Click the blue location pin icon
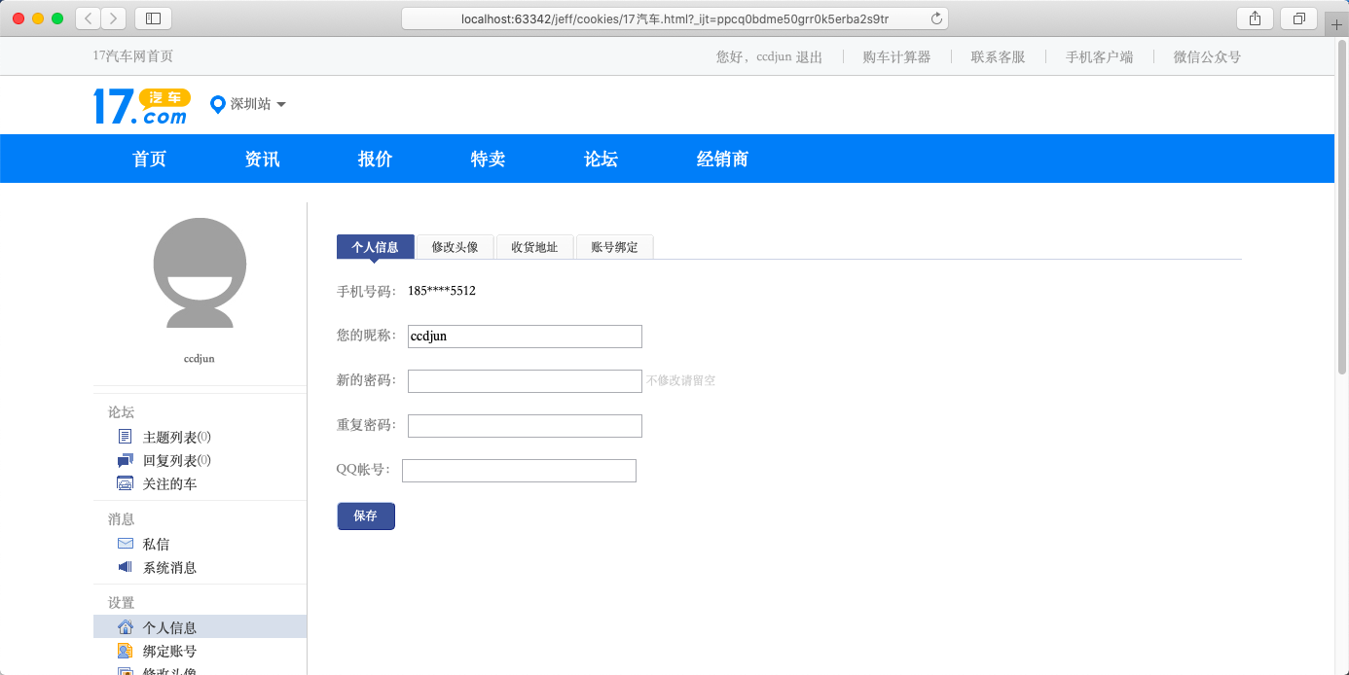This screenshot has height=675, width=1349. point(218,104)
